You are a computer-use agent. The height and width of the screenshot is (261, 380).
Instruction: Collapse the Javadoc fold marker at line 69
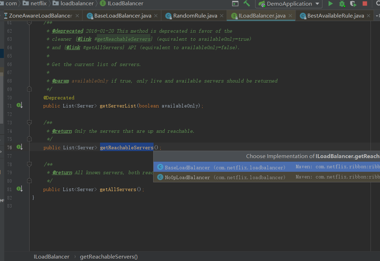pyautogui.click(x=29, y=89)
